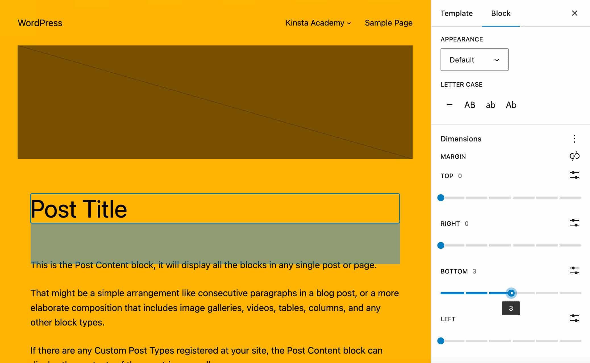
Task: Click the Sample Page navigation link
Action: 389,23
